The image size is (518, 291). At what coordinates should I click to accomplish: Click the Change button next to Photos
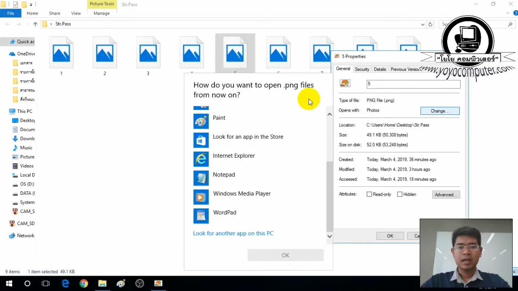440,111
